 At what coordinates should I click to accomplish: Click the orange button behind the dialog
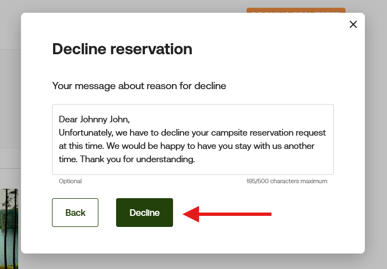point(296,10)
